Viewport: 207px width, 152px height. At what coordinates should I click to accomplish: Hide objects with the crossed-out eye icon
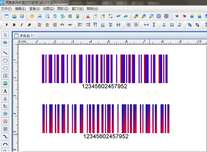(x=184, y=16)
